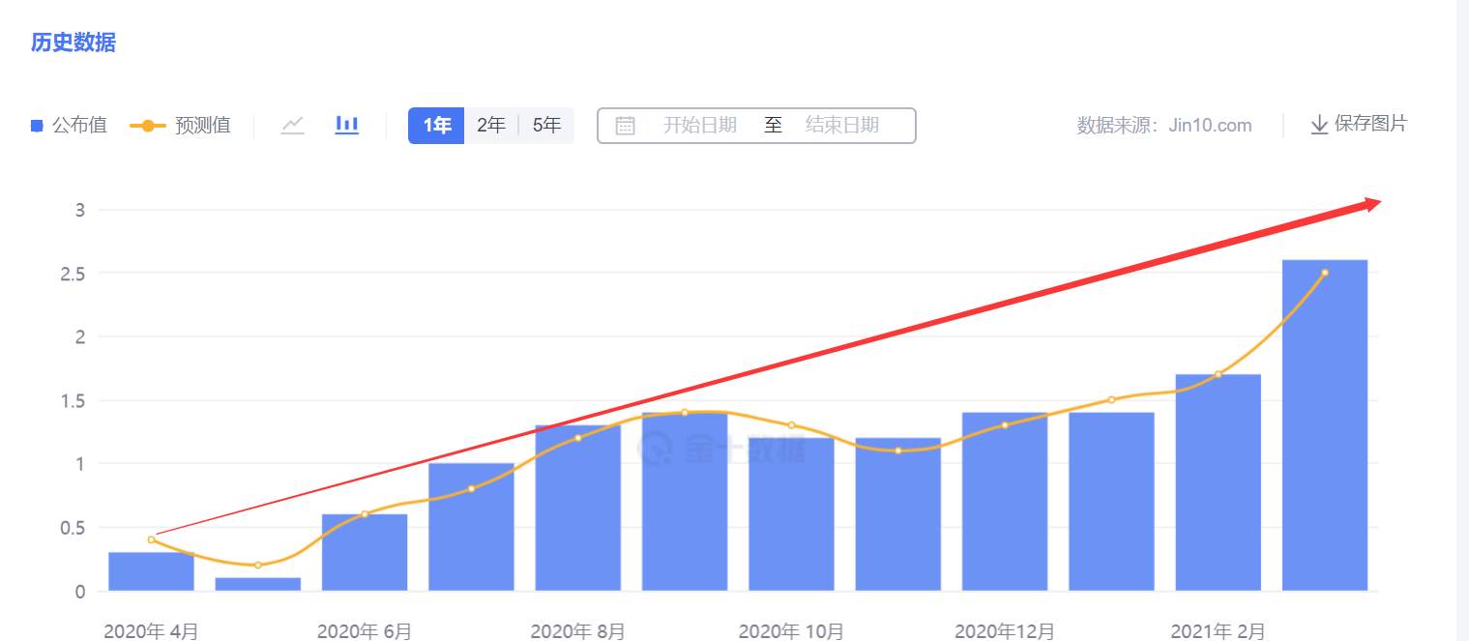Click the bar above 2021年 2月

(1219, 482)
